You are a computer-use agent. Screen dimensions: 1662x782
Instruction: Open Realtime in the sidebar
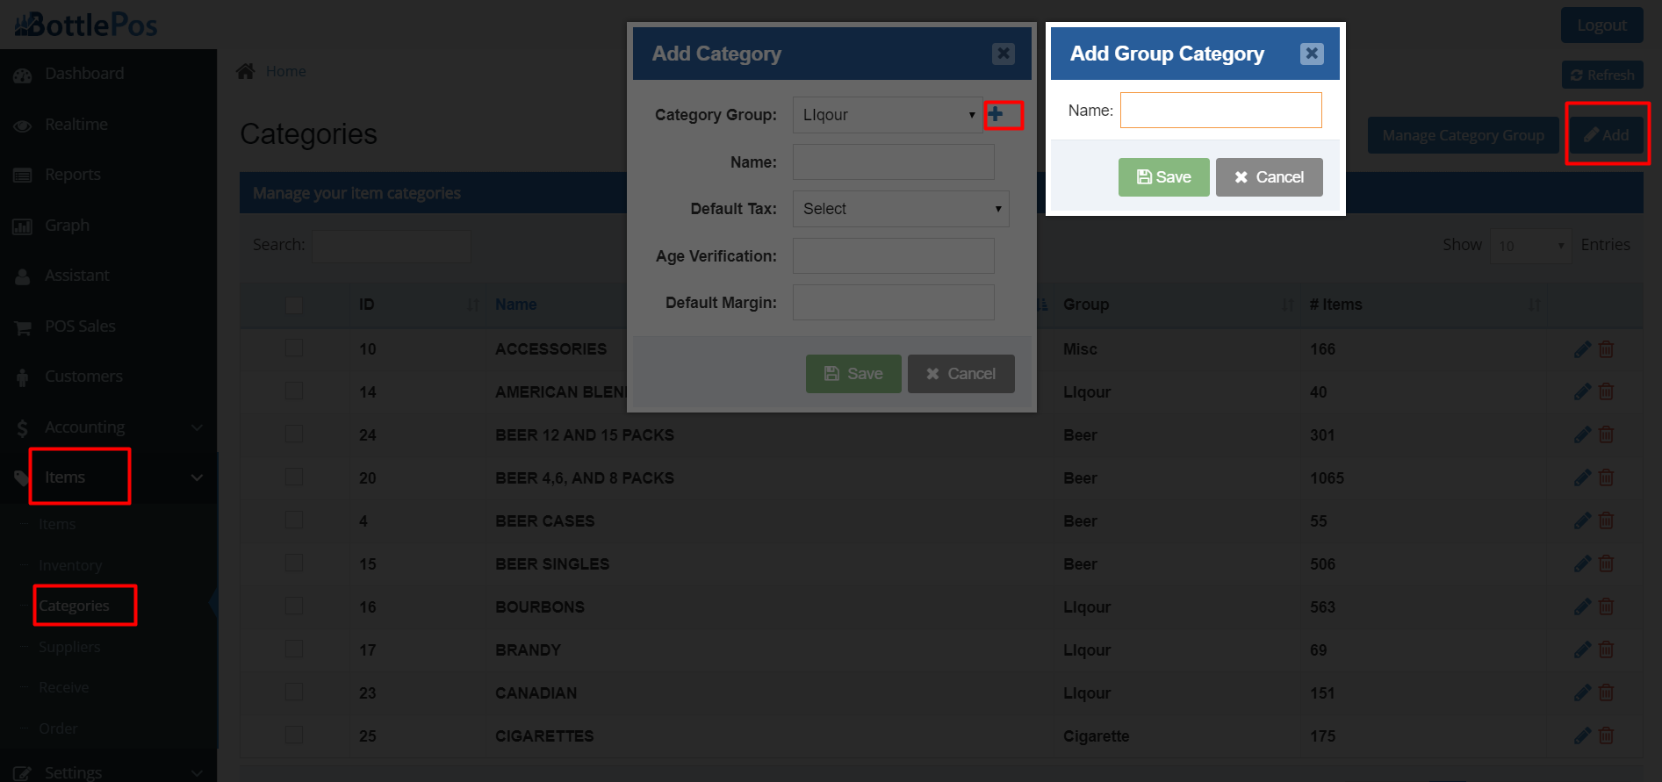coord(76,125)
